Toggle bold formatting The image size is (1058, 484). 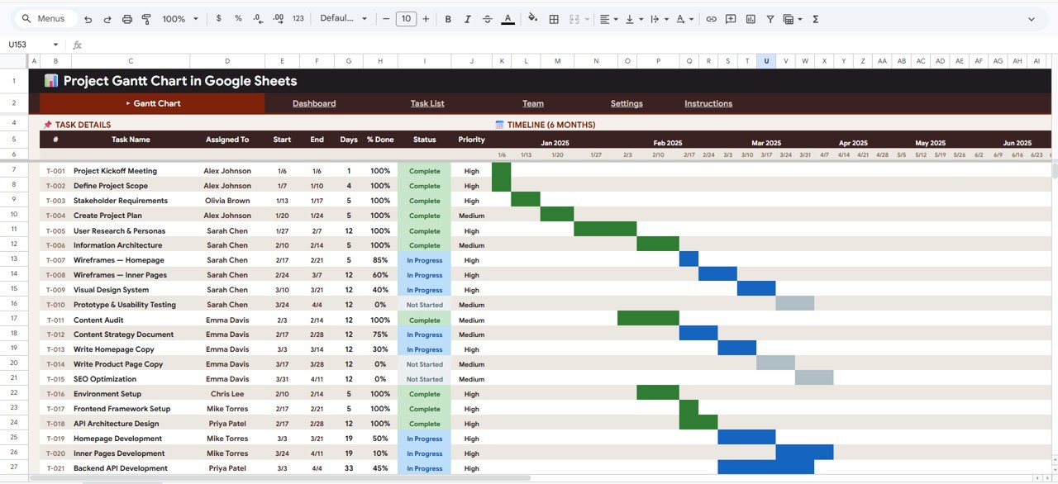click(x=447, y=18)
